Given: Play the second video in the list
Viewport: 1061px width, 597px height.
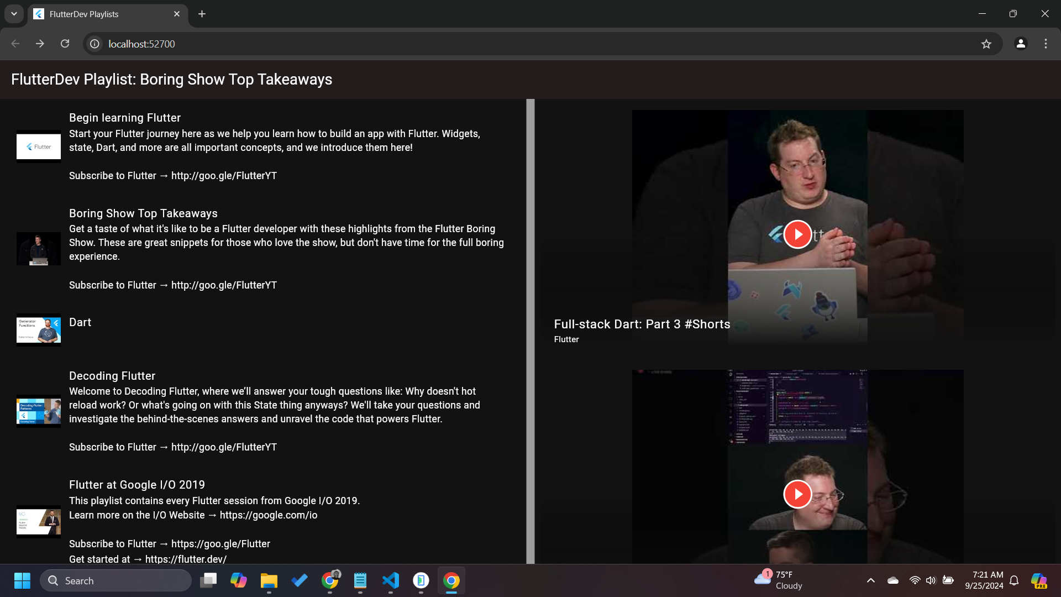Looking at the screenshot, I should pyautogui.click(x=797, y=494).
